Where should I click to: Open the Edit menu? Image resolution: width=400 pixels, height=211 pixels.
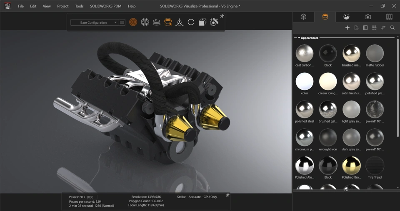(33, 6)
